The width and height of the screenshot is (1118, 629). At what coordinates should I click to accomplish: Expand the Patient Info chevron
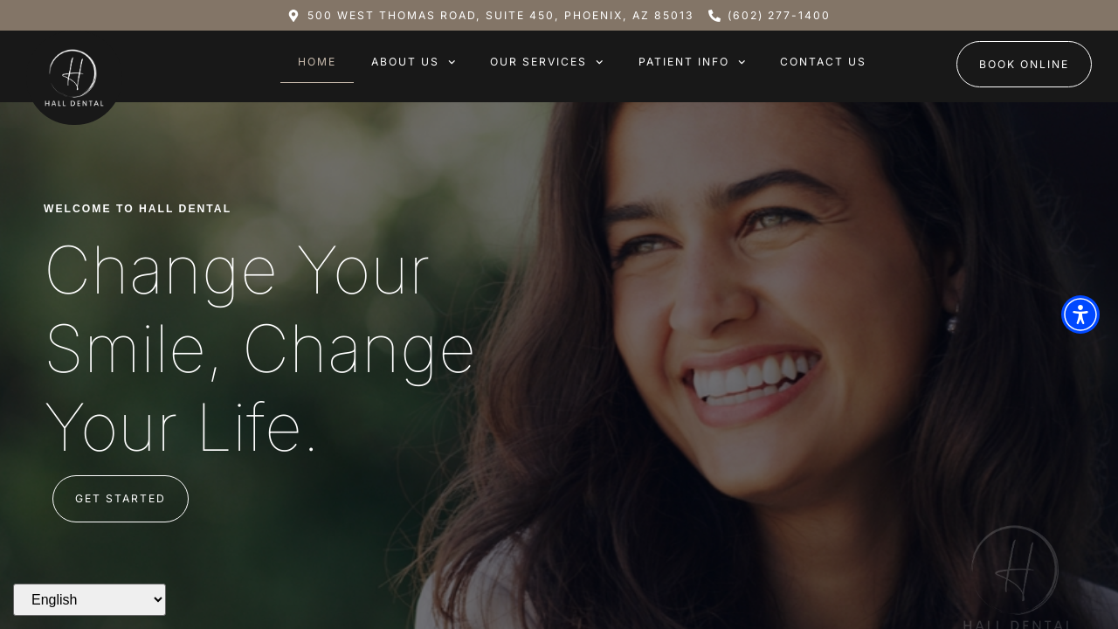coord(742,62)
